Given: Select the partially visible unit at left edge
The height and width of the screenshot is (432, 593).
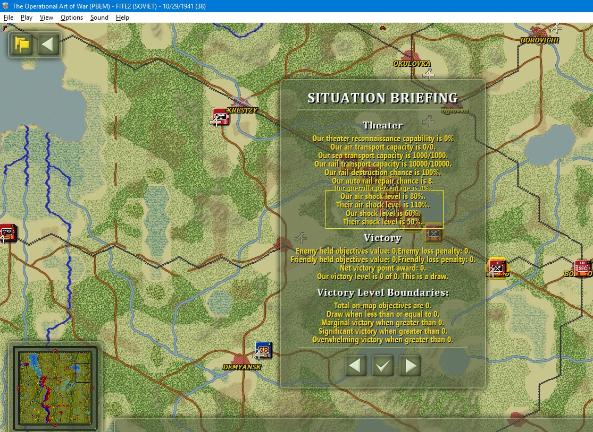Looking at the screenshot, I should (7, 233).
